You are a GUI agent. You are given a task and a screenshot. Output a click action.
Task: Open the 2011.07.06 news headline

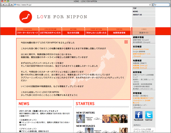[39, 111]
